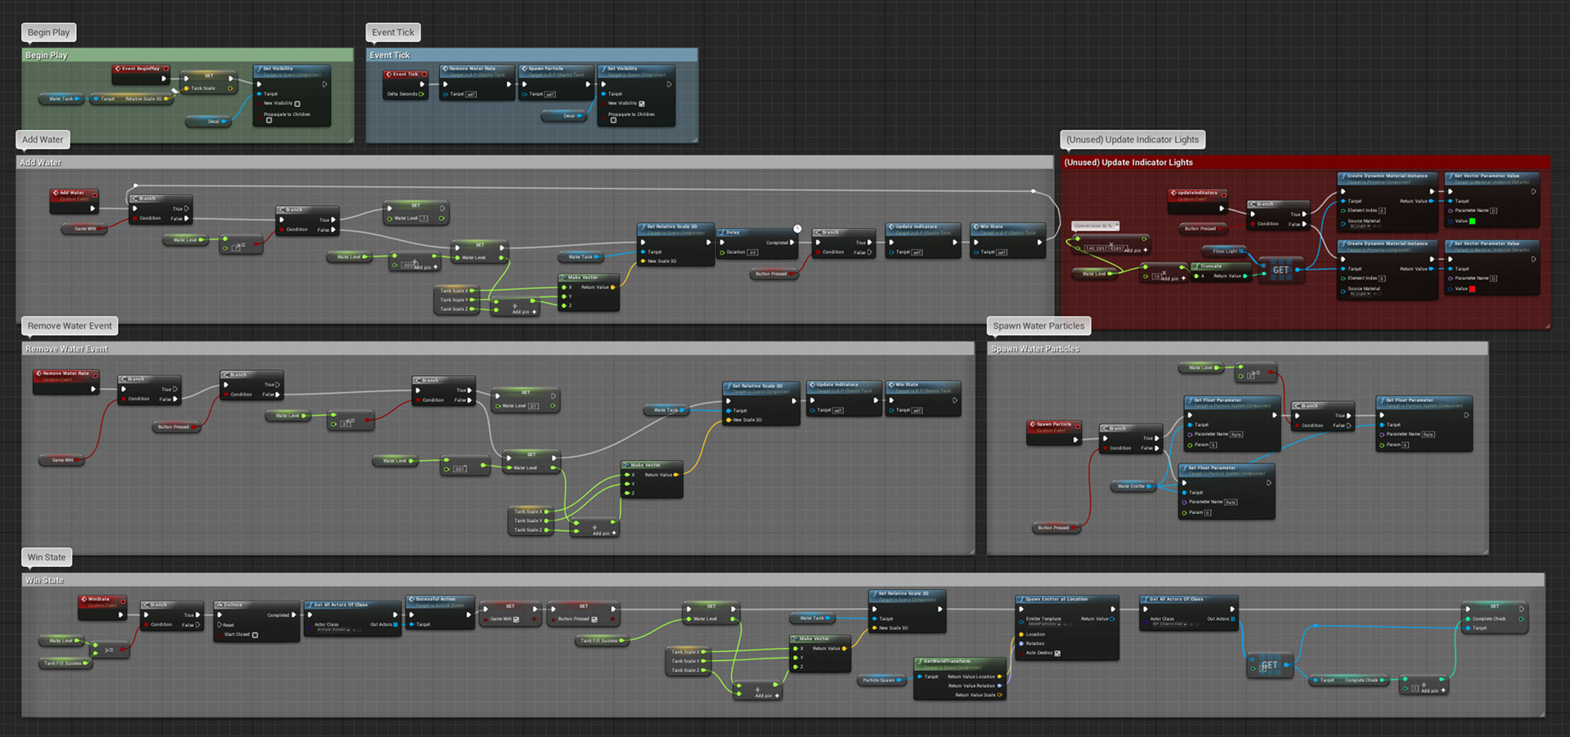1570x737 pixels.
Task: Toggle Auto Destroy checkbox on Spawn Emitter node
Action: coord(1057,653)
